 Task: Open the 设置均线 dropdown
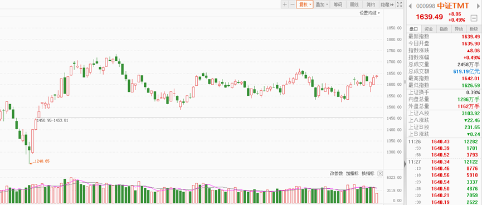(370, 13)
